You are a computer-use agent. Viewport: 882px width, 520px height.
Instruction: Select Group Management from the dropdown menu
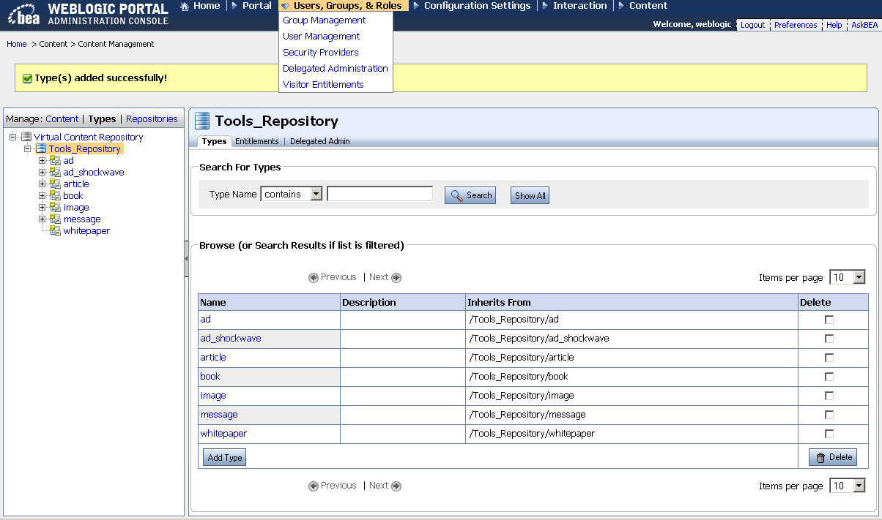325,20
